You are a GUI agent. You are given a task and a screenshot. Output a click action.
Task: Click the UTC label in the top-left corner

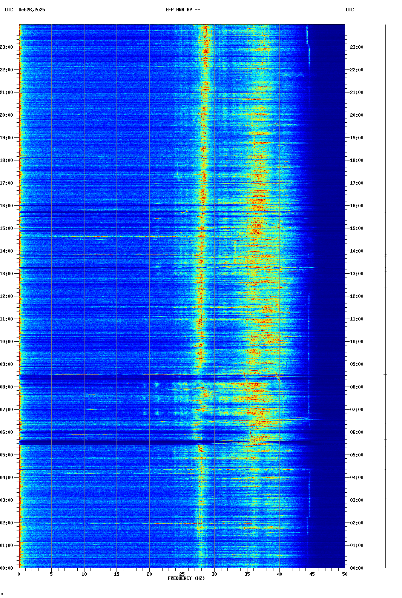point(9,10)
